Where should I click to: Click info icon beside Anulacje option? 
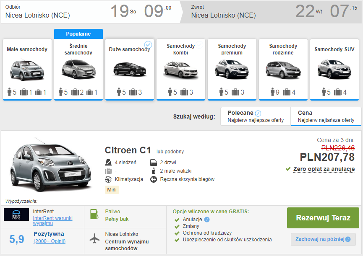click(x=207, y=220)
